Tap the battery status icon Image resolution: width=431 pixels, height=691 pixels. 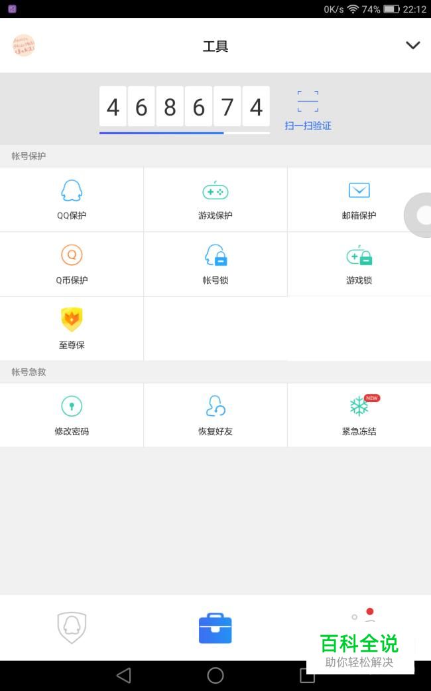pyautogui.click(x=391, y=9)
